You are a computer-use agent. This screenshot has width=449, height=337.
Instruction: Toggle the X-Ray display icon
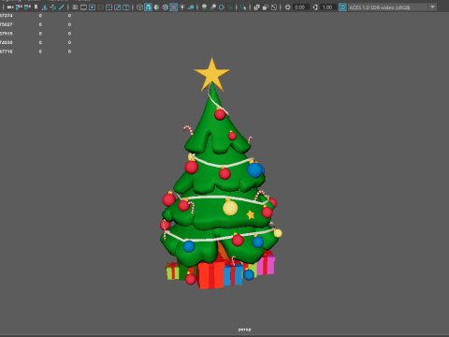click(256, 7)
